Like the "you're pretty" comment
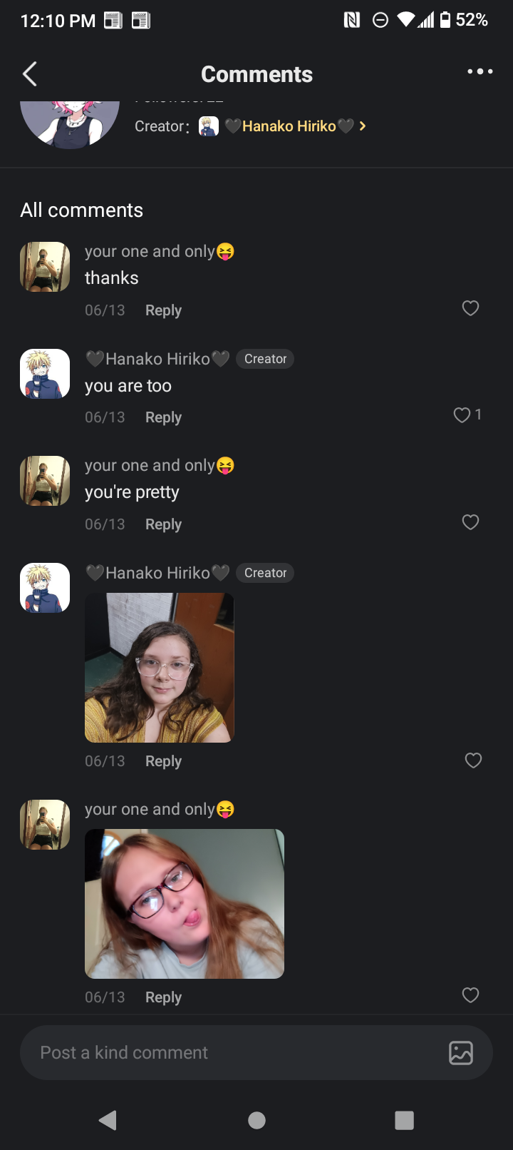The image size is (513, 1150). pyautogui.click(x=470, y=522)
